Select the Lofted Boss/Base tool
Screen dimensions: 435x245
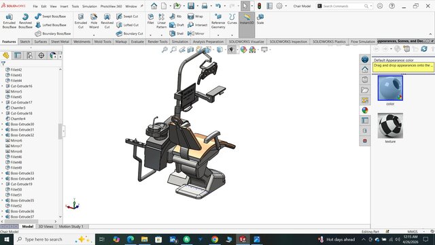(50, 25)
